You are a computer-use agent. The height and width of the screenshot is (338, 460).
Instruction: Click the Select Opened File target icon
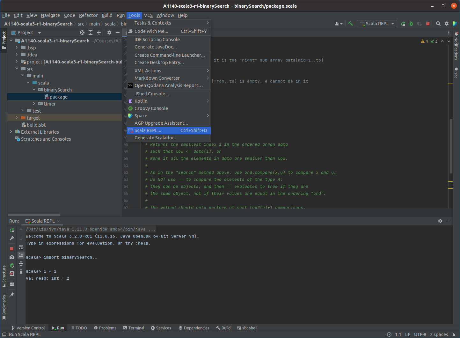82,33
